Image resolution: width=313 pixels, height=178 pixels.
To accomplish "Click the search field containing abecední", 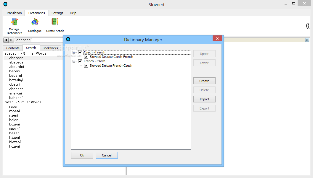I will tap(39, 40).
